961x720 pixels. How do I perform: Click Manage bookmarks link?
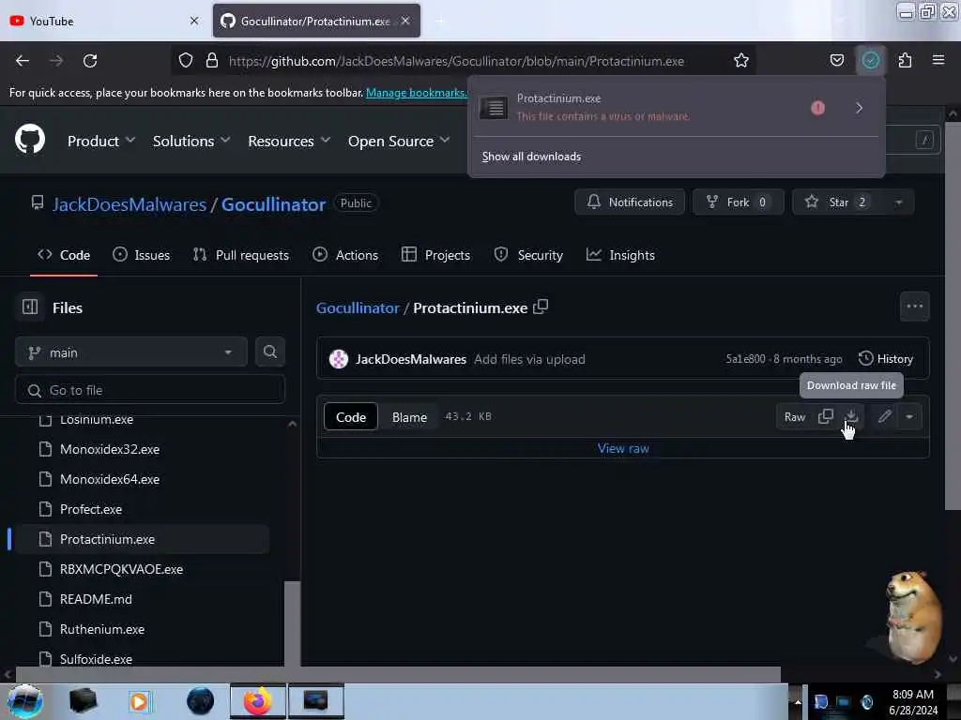pyautogui.click(x=416, y=93)
